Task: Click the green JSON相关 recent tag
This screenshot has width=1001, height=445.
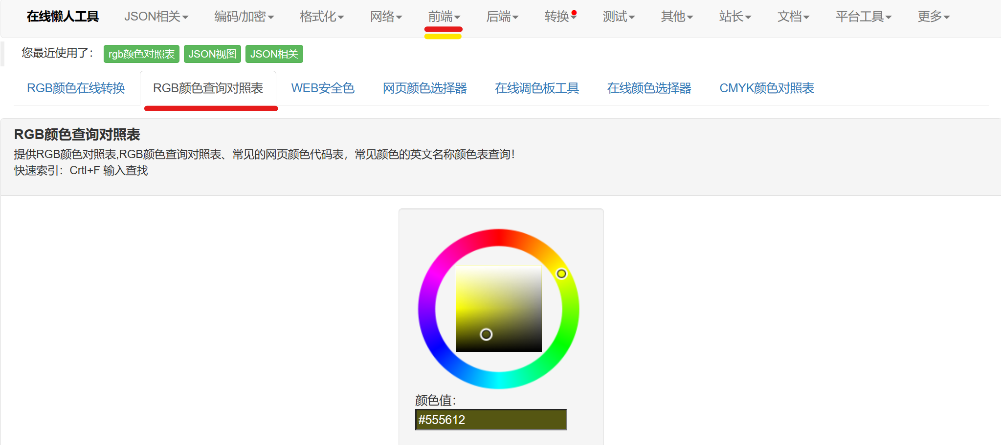Action: coord(274,54)
